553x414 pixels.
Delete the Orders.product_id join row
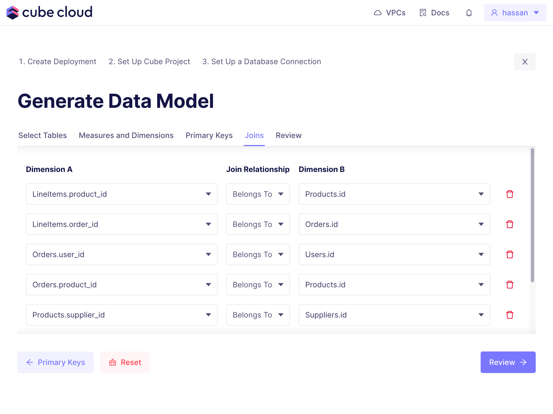(x=510, y=285)
